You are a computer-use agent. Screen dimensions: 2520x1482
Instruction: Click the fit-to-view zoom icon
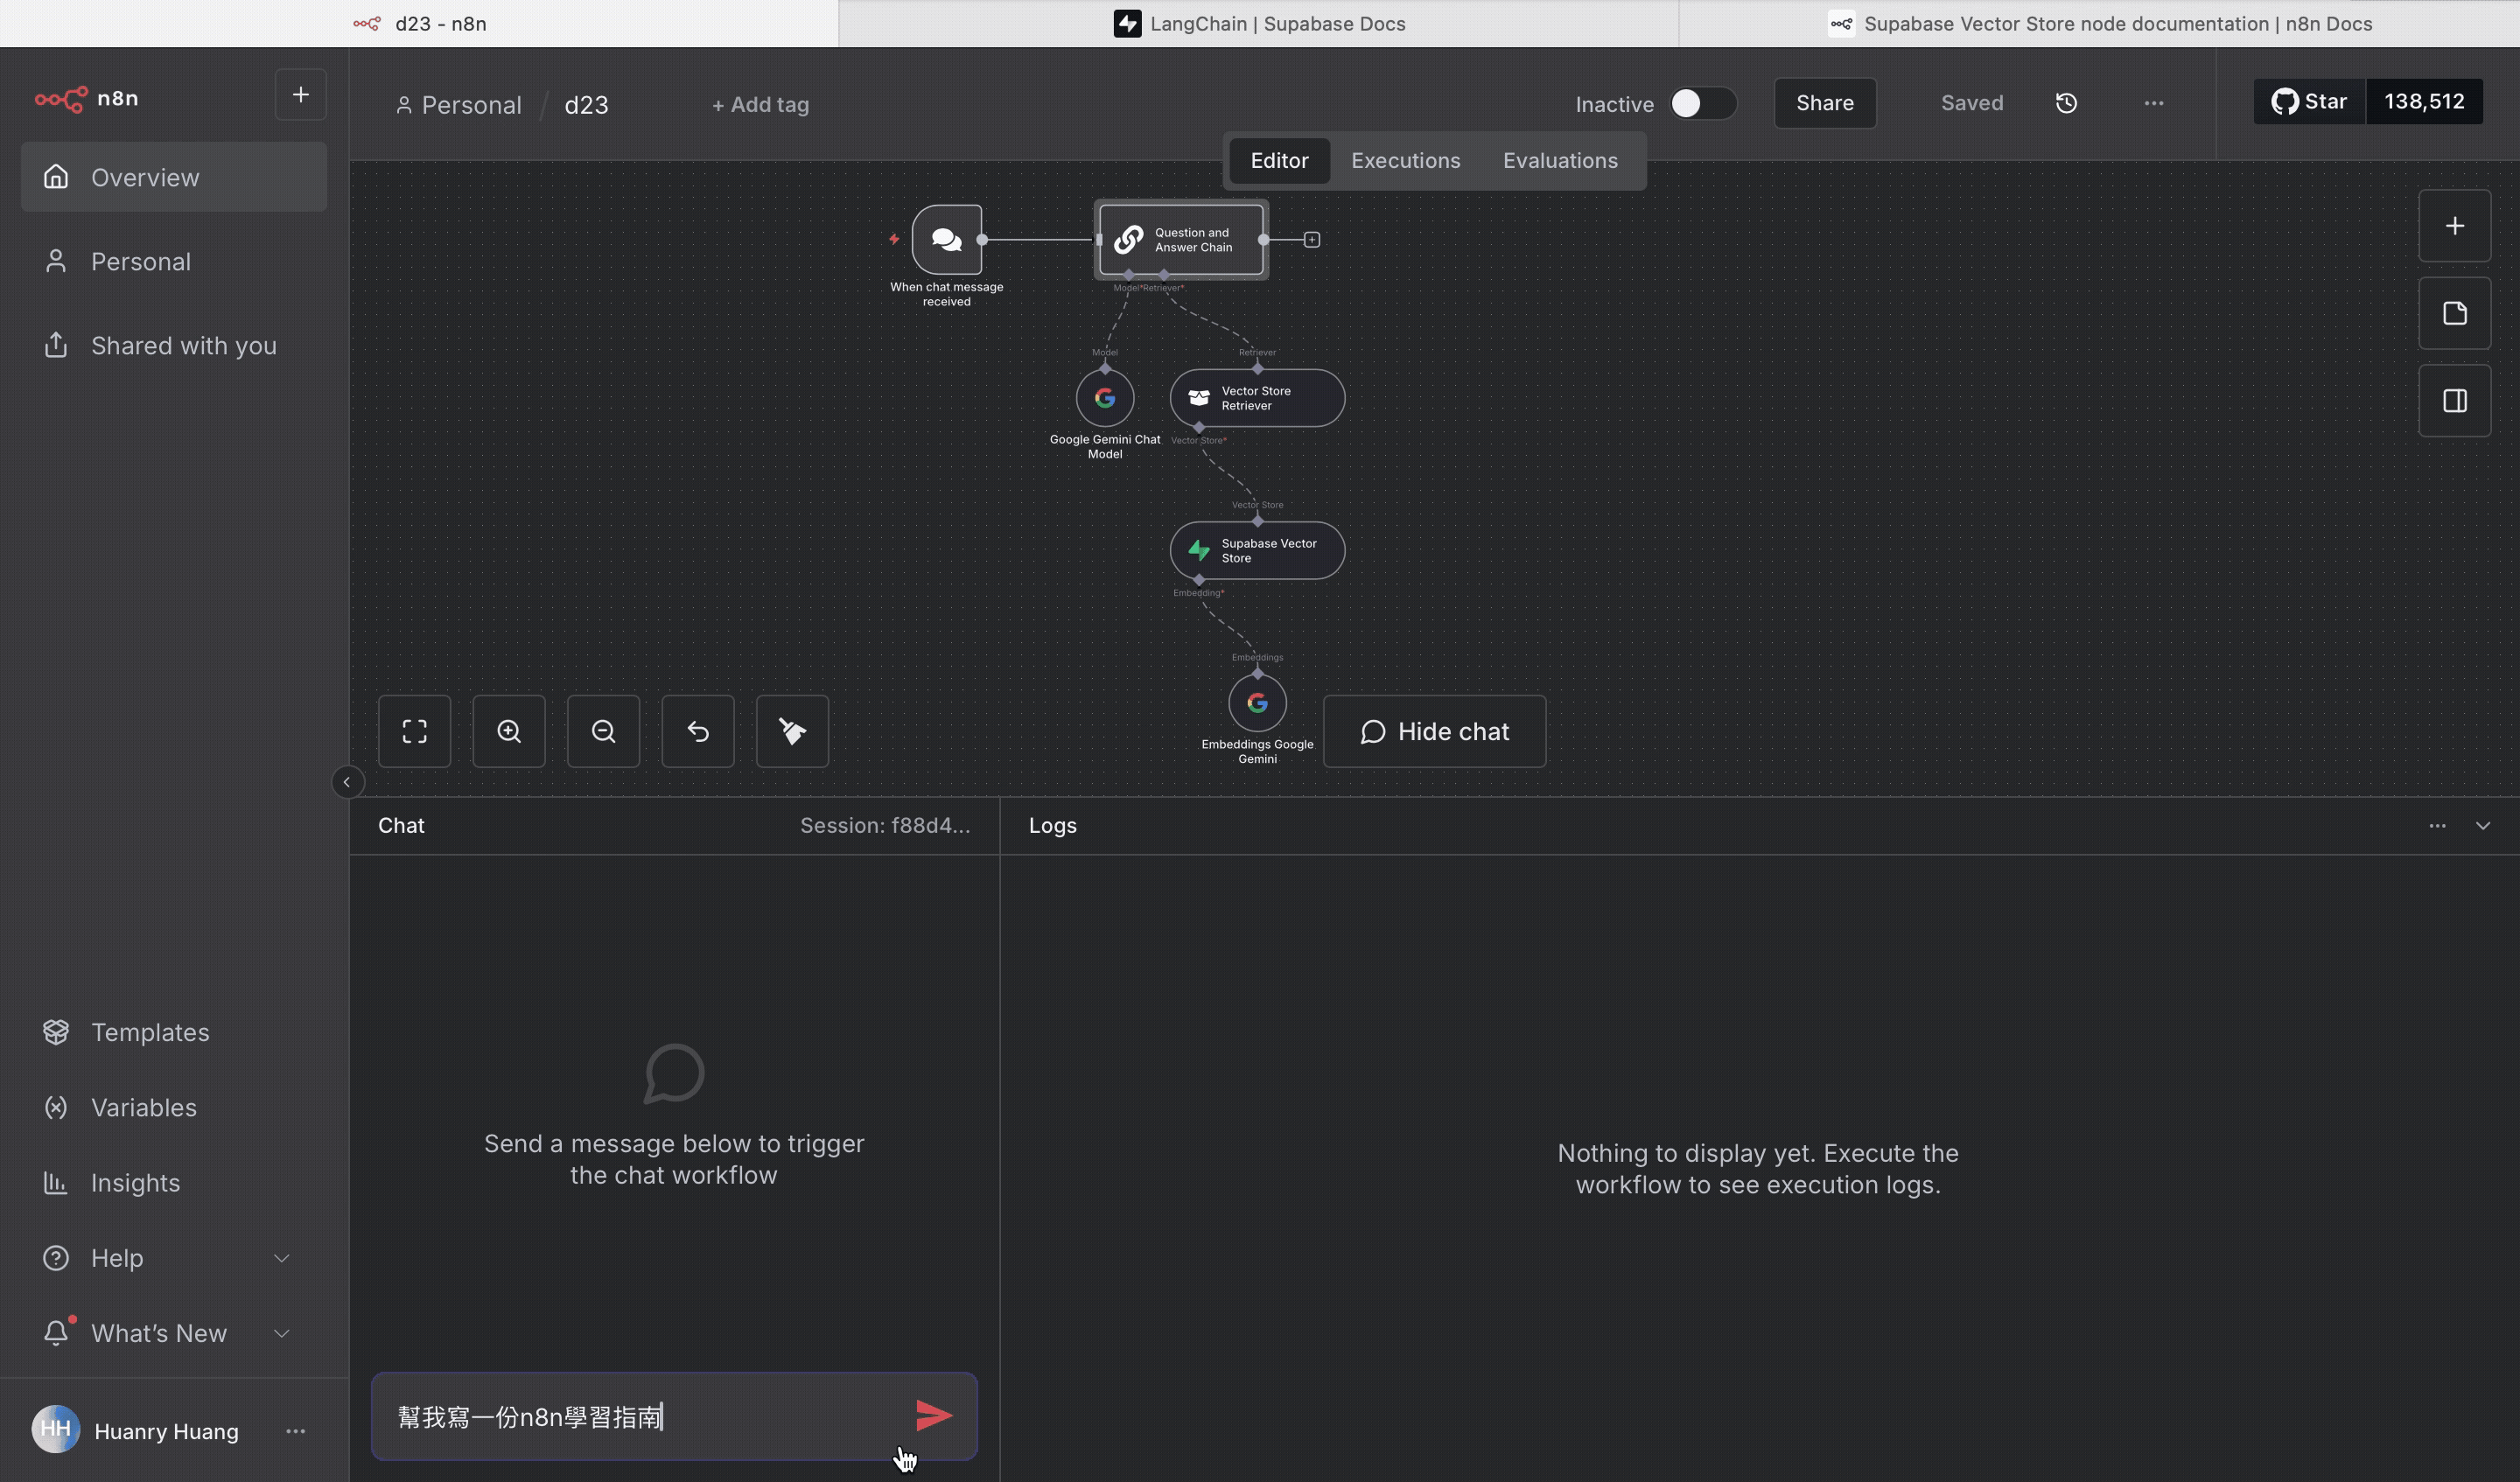[414, 731]
